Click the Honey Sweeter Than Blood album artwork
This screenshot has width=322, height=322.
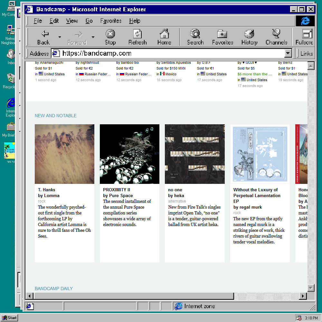301,154
